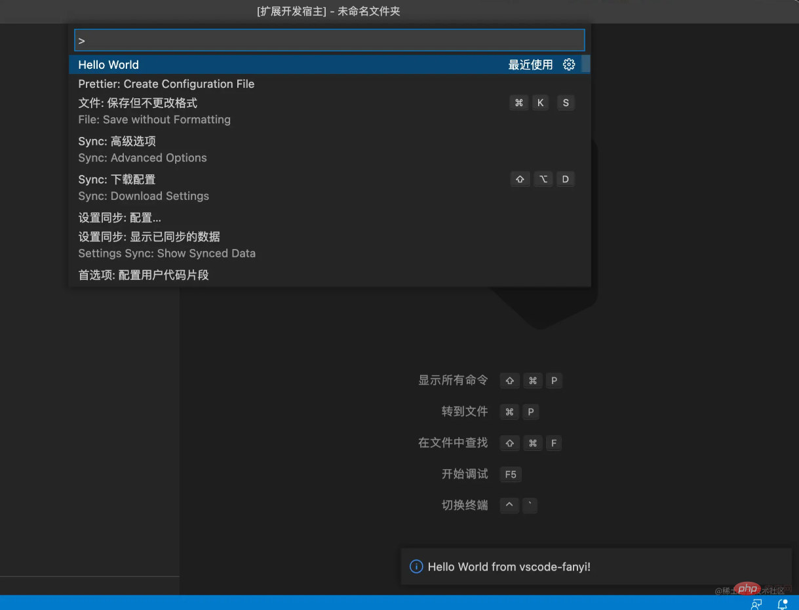The height and width of the screenshot is (610, 799).
Task: Click the command list scrollbar thumb
Action: 586,64
